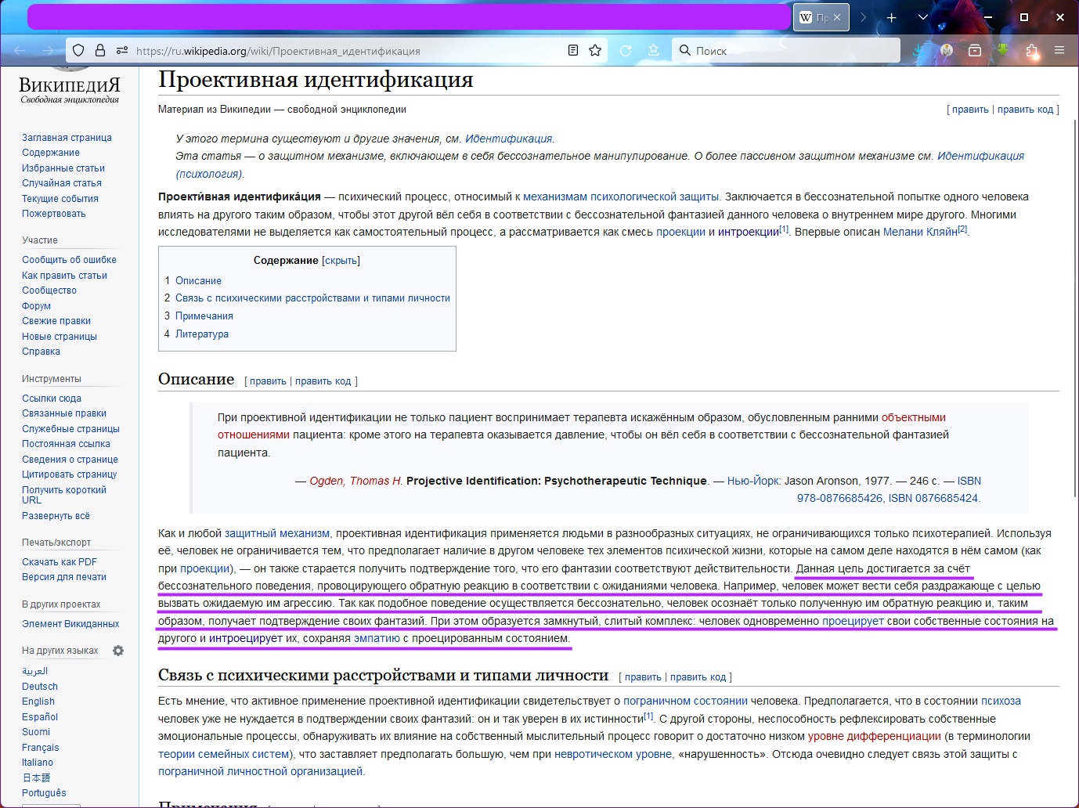Open the tracking protection shield icon
Viewport: 1079px width, 808px height.
[78, 50]
